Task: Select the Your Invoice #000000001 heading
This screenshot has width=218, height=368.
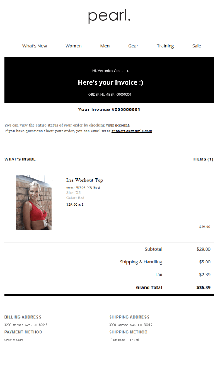Action: tap(109, 110)
